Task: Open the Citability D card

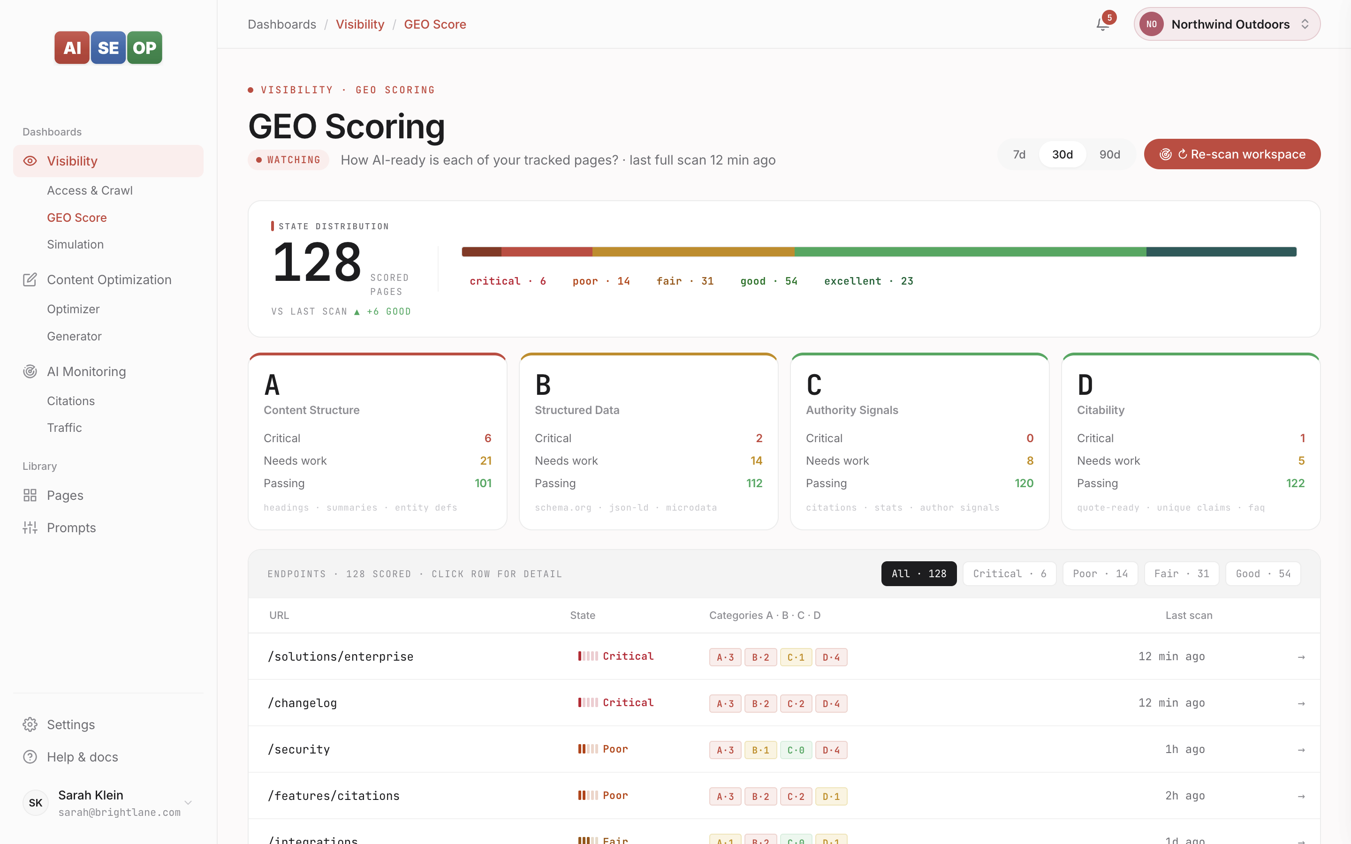Action: (x=1191, y=441)
